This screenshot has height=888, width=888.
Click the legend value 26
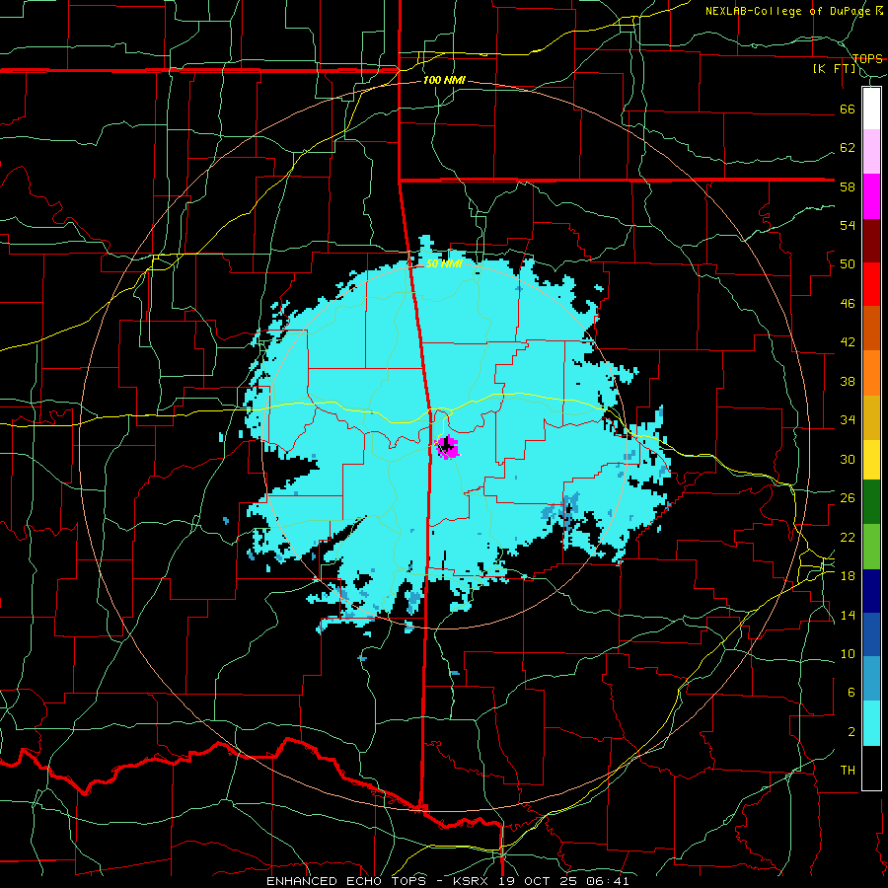click(848, 498)
